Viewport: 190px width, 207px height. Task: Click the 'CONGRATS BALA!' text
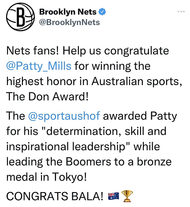coord(55,196)
